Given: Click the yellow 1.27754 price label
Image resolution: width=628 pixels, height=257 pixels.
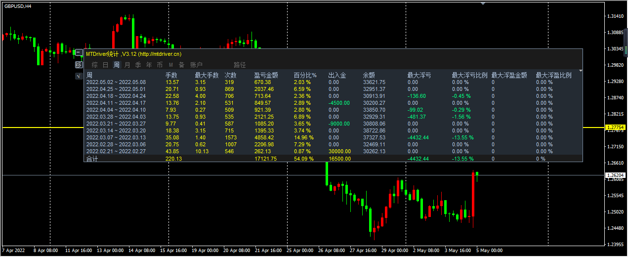Looking at the screenshot, I should pyautogui.click(x=615, y=128).
